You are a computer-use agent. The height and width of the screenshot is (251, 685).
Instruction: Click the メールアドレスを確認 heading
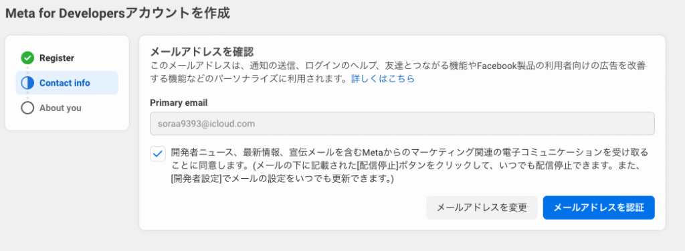[x=202, y=52]
